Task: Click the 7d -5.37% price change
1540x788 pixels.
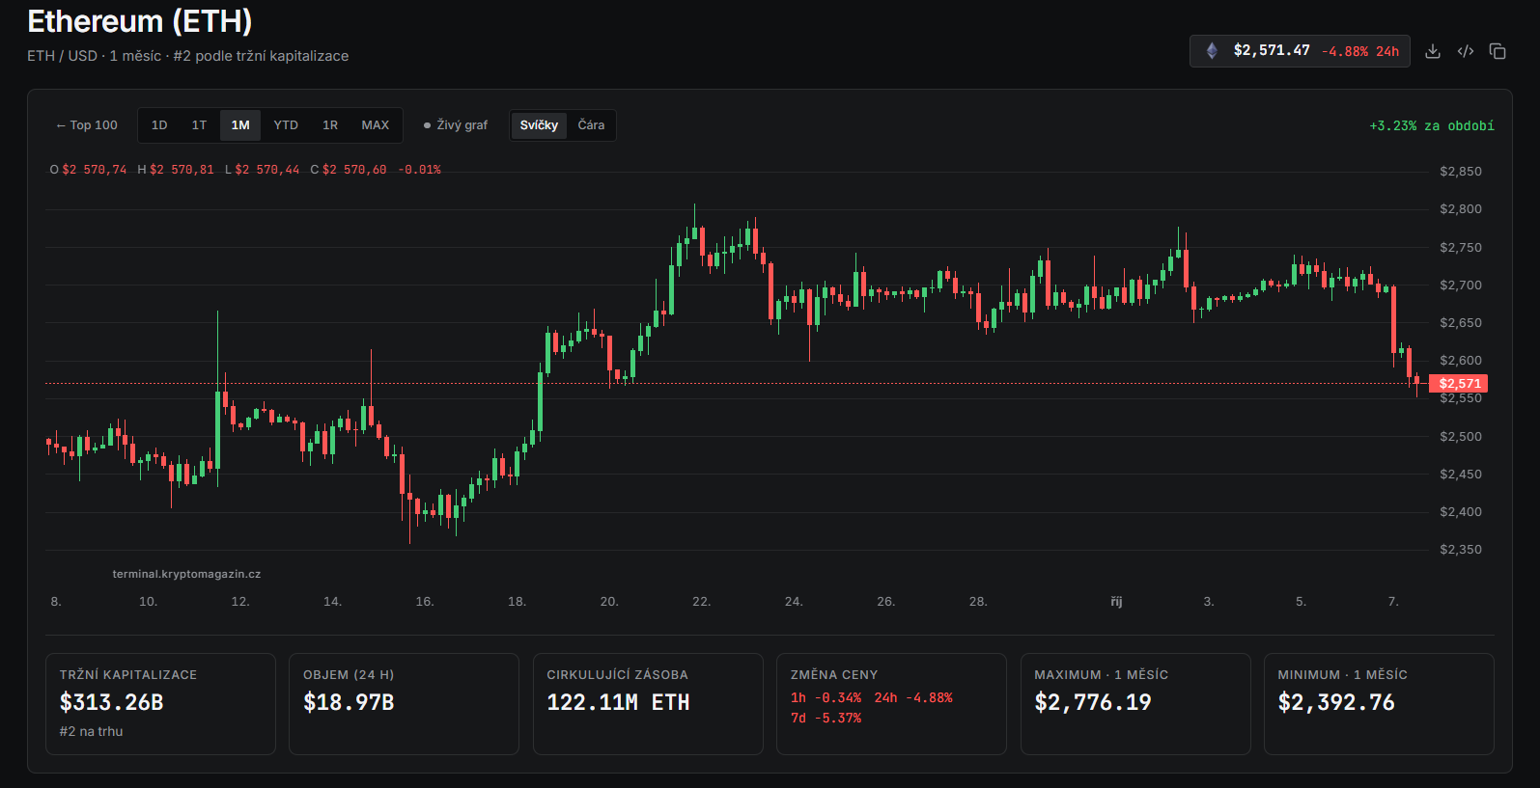Action: (826, 718)
